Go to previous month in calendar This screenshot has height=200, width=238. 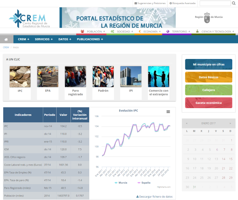pos(187,124)
